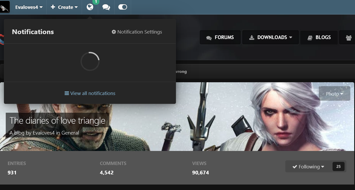Open the Create dropdown menu

click(64, 7)
